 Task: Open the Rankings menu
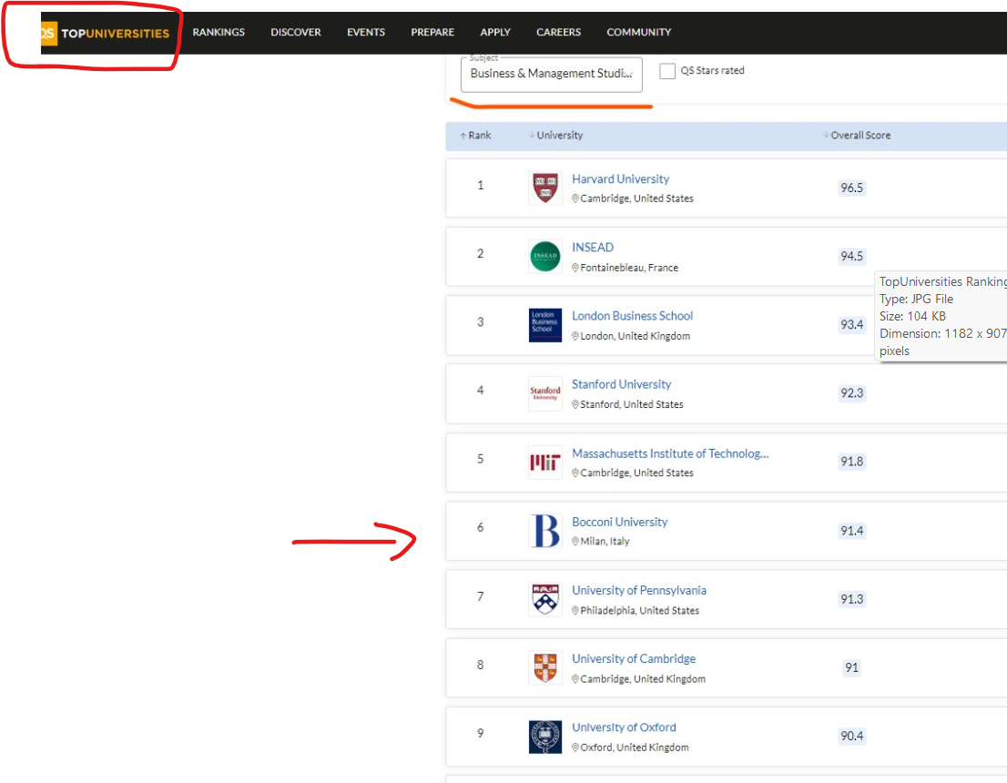click(x=219, y=32)
